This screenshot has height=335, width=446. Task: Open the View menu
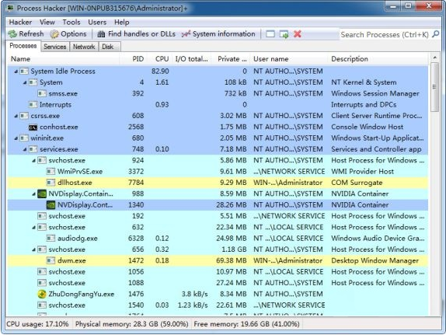(x=47, y=23)
